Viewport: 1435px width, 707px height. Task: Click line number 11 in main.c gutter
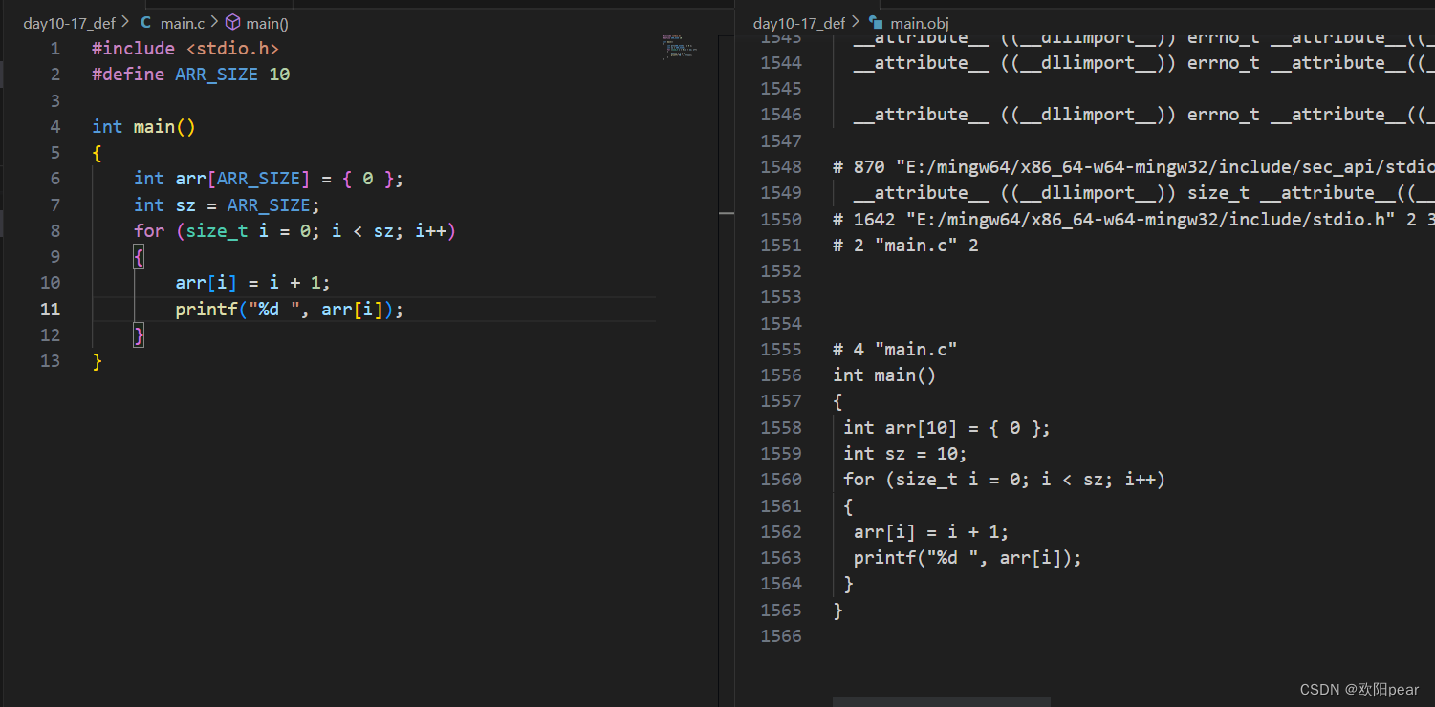tap(50, 309)
